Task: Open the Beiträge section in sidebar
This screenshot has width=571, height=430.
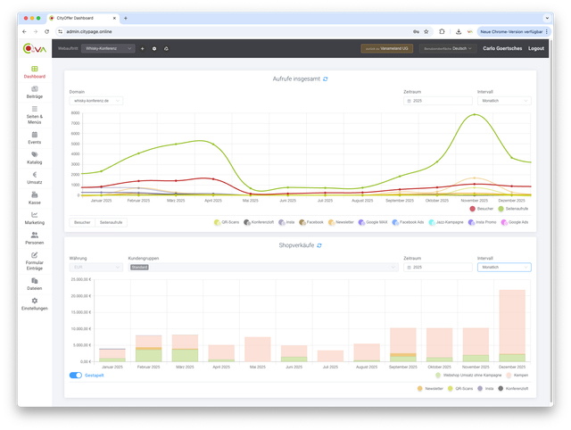Action: pyautogui.click(x=34, y=91)
